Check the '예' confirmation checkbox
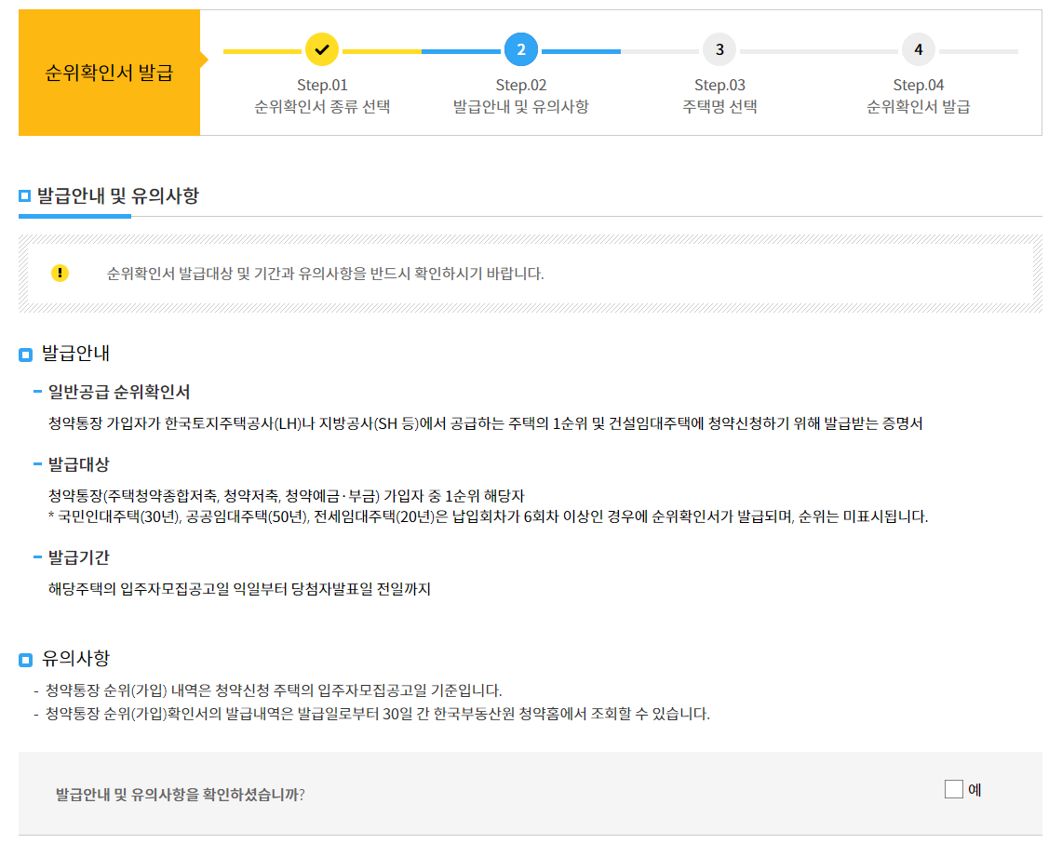This screenshot has height=844, width=1062. (954, 789)
